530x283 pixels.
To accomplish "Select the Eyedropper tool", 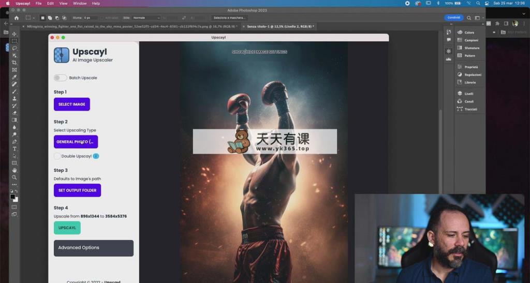I will (x=14, y=77).
